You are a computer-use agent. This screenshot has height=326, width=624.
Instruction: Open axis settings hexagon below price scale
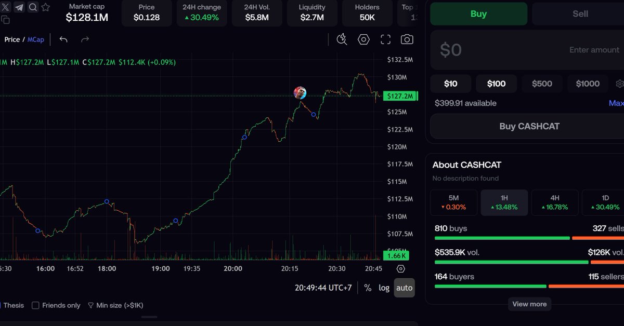coord(400,268)
